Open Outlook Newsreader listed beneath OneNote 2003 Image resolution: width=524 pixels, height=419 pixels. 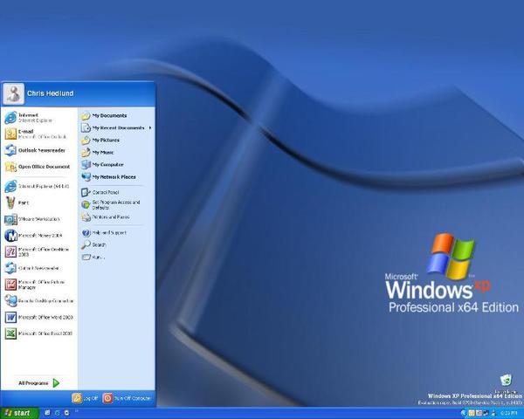click(x=39, y=268)
